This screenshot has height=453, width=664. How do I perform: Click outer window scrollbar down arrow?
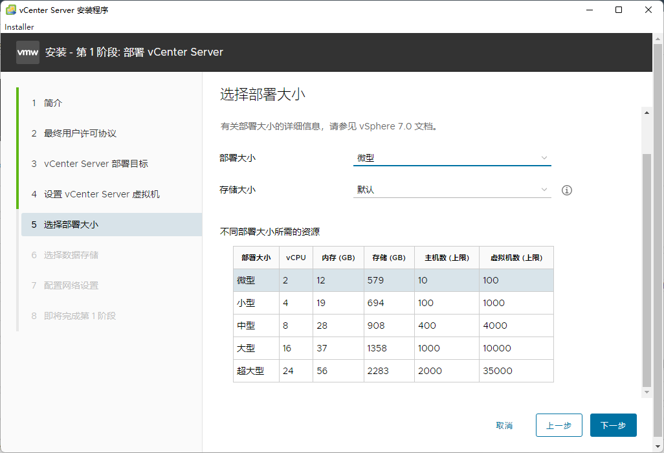(x=658, y=447)
